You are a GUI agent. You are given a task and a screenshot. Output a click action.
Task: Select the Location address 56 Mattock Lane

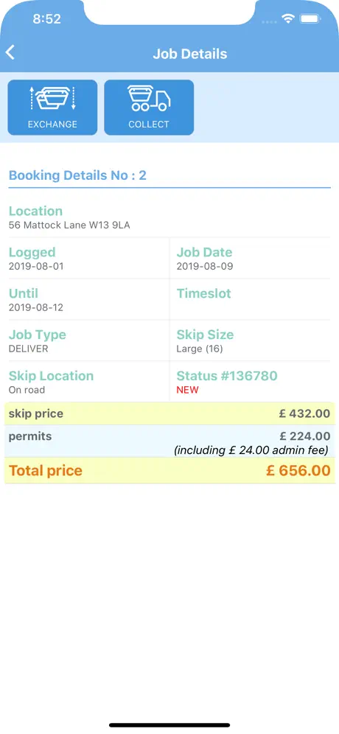coord(69,226)
